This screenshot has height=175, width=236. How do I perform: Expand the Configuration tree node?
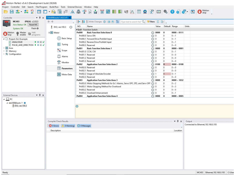click(x=4, y=54)
